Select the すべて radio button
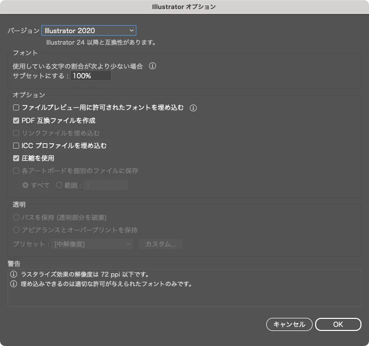This screenshot has height=346, width=369. (25, 185)
